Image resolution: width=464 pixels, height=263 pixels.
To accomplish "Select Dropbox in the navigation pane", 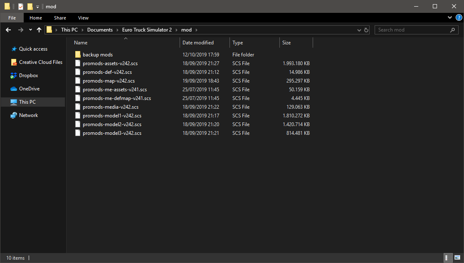I will 29,75.
